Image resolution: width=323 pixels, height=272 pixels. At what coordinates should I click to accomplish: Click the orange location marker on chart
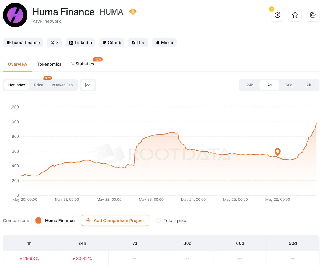[x=278, y=151]
